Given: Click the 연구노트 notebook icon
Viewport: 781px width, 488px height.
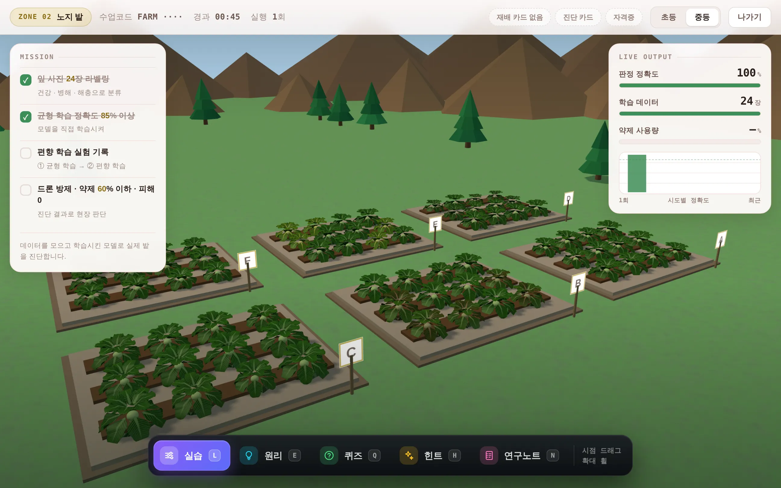Looking at the screenshot, I should pyautogui.click(x=489, y=455).
